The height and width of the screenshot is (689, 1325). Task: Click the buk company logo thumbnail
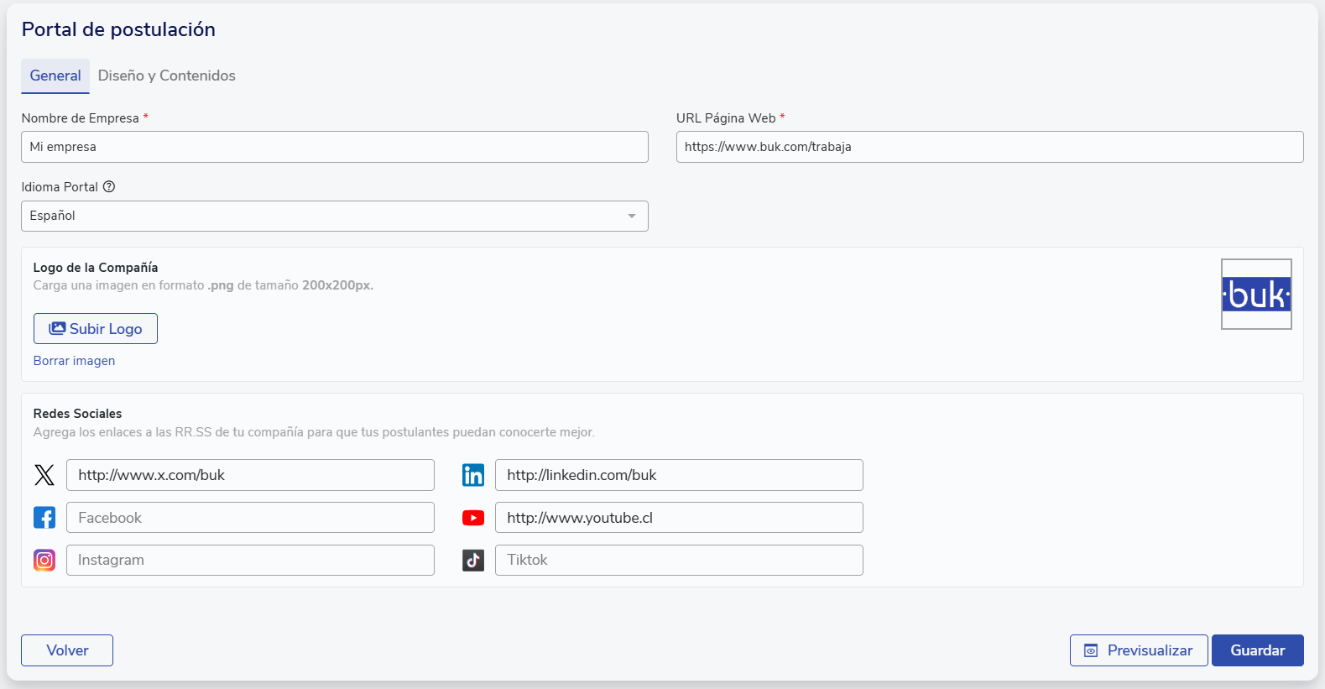pos(1255,295)
